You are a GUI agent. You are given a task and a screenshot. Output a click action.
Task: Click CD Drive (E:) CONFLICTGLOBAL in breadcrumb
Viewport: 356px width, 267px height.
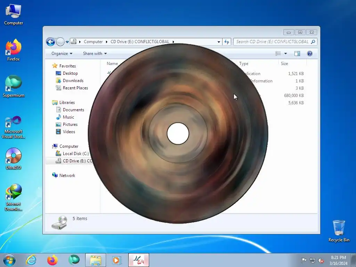[x=140, y=42]
